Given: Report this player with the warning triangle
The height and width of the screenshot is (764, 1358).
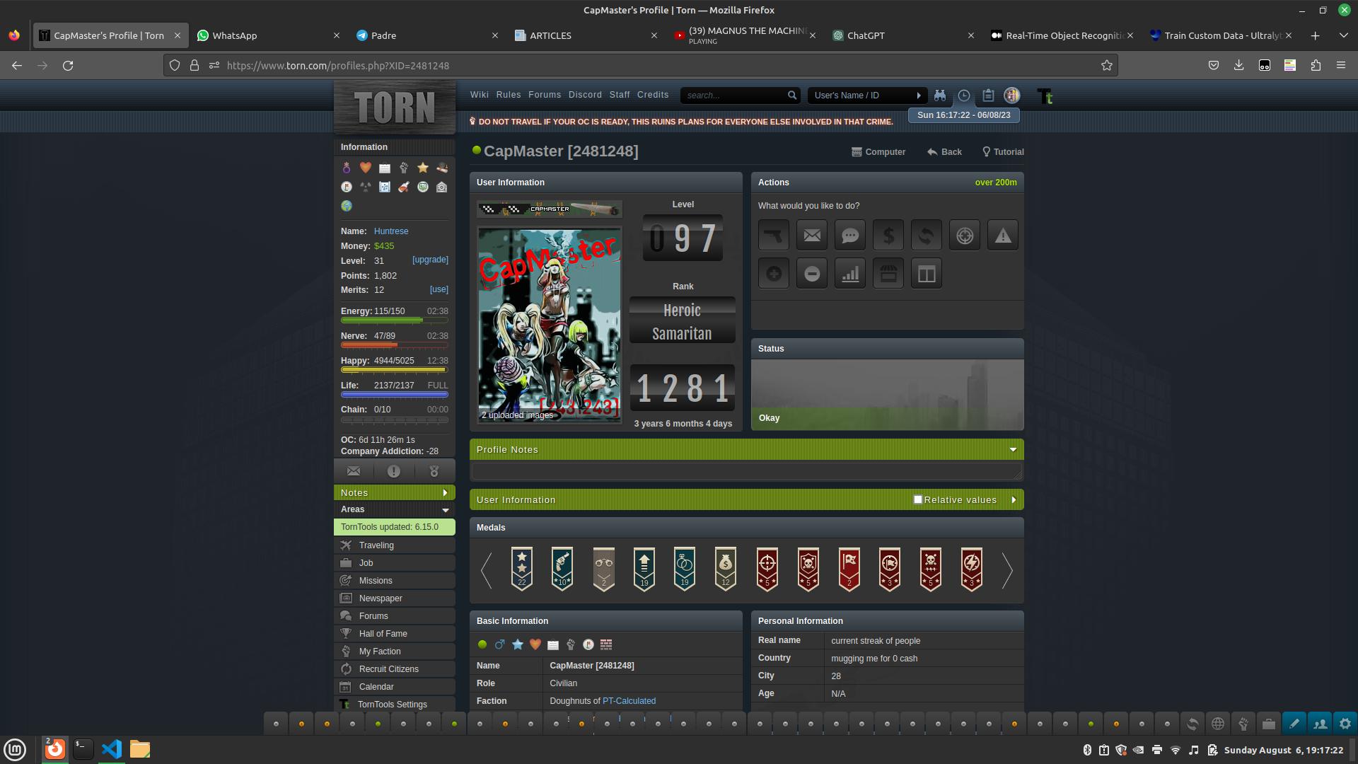Looking at the screenshot, I should point(1003,236).
